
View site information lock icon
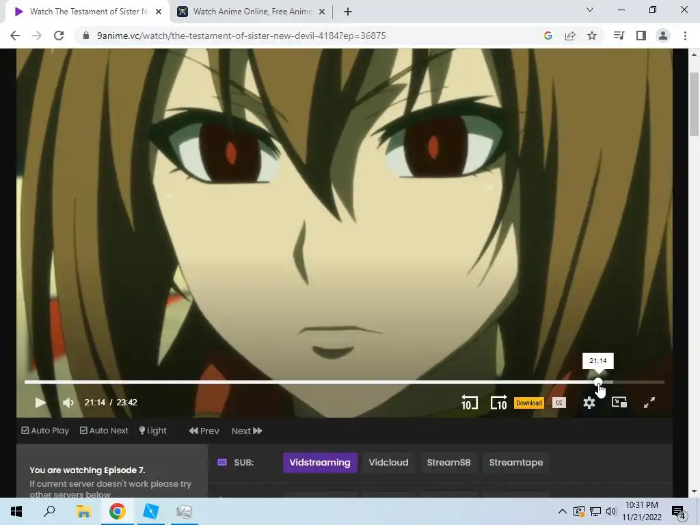point(86,36)
